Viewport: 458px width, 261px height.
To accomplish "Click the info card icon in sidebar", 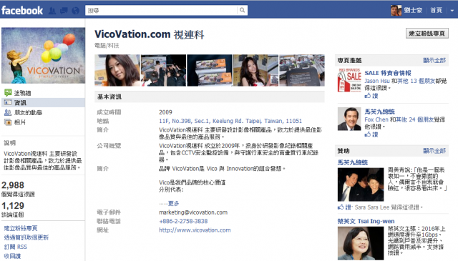I will pos(8,102).
